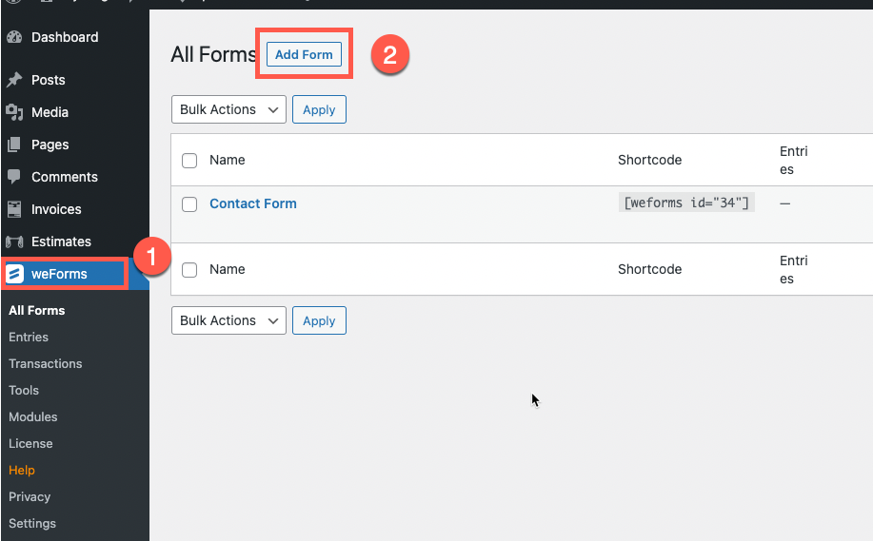Click the Dashboard gauge icon
The height and width of the screenshot is (541, 873).
[x=14, y=38]
